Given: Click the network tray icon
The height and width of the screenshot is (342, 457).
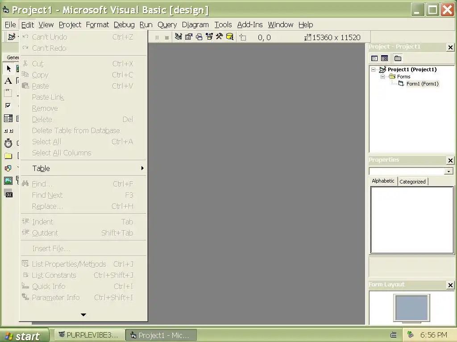Looking at the screenshot, I should pyautogui.click(x=411, y=335).
